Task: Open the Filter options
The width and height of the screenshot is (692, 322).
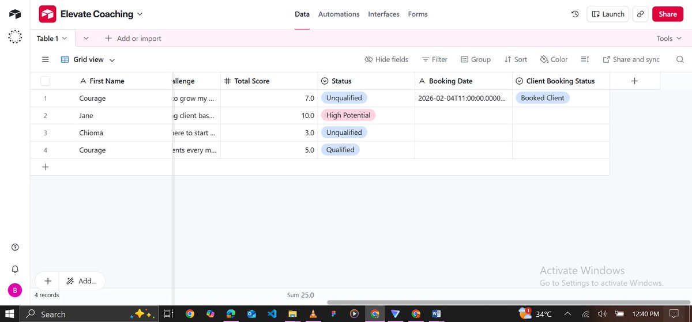Action: pyautogui.click(x=434, y=59)
